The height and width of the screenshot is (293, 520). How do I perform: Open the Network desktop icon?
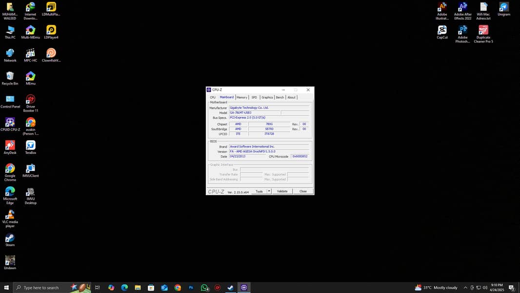(10, 55)
